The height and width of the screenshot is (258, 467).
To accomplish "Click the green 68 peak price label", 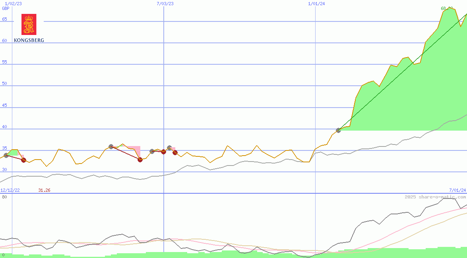I will pos(447,8).
